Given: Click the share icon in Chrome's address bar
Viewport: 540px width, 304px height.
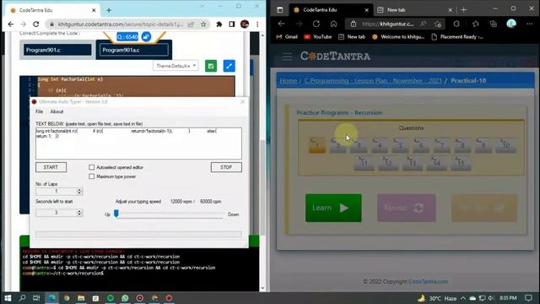Looking at the screenshot, I should click(x=191, y=24).
